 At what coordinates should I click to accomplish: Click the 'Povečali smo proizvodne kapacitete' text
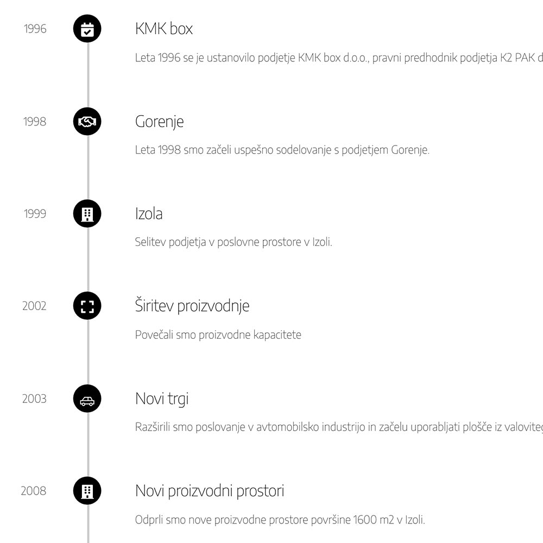pyautogui.click(x=218, y=335)
